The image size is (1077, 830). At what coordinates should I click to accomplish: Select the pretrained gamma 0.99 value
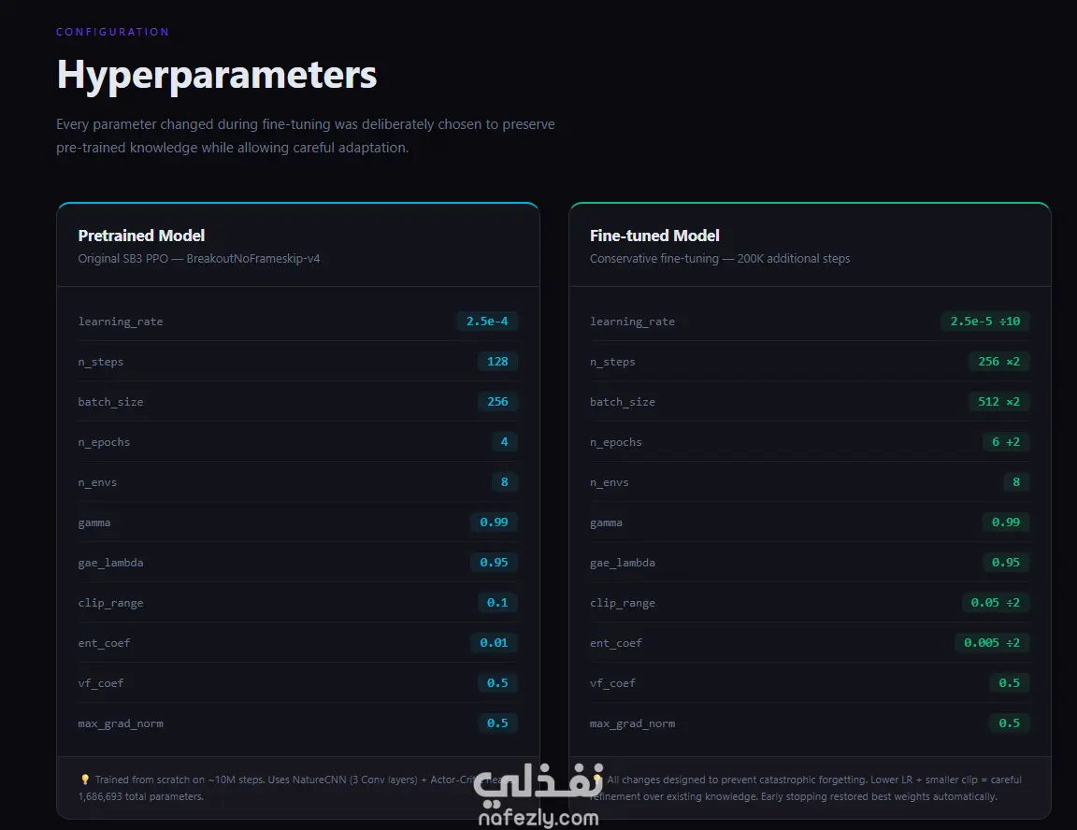click(x=494, y=522)
